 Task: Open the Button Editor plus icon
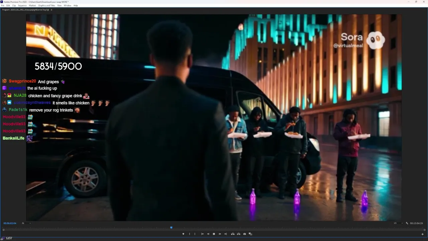click(423, 234)
